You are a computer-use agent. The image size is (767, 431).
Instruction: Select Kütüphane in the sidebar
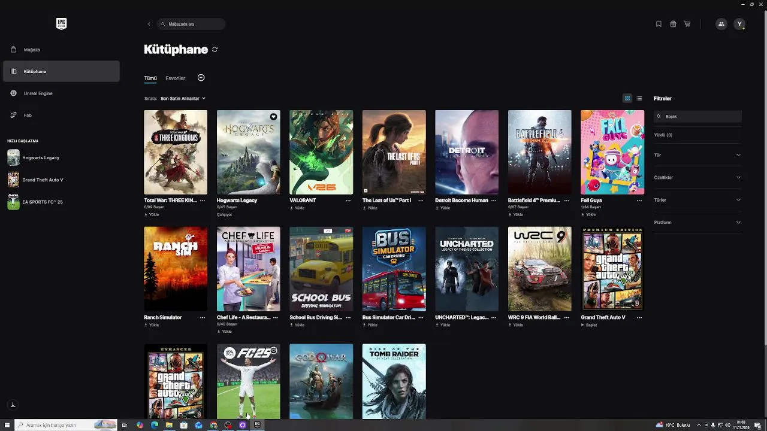pyautogui.click(x=61, y=71)
